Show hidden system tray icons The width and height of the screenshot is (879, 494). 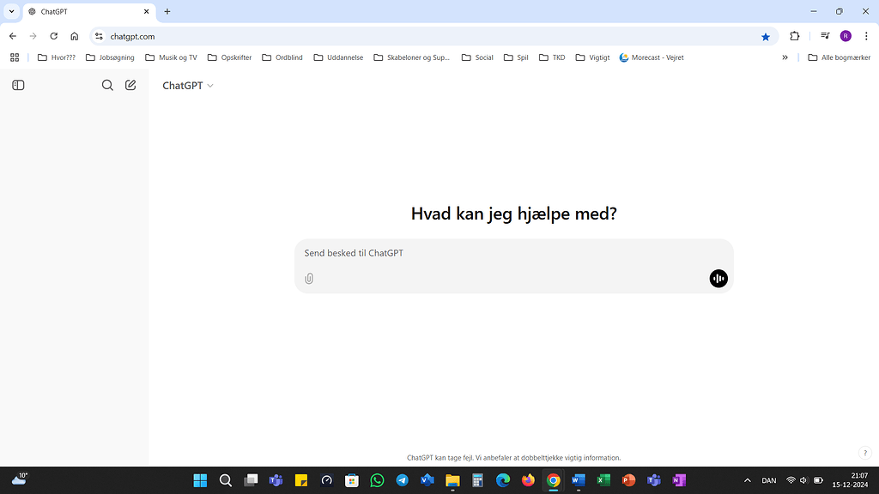(748, 480)
